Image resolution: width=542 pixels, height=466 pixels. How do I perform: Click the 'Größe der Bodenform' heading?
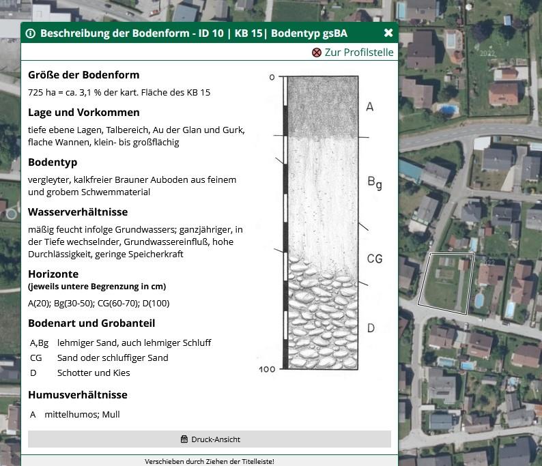coord(83,75)
